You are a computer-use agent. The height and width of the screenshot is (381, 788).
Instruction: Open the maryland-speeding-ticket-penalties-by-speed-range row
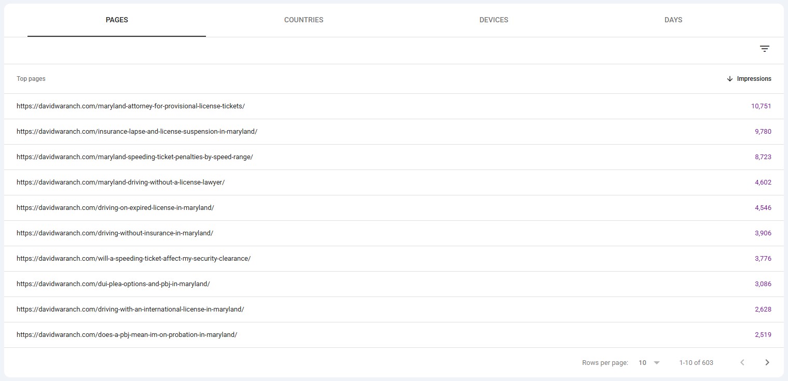click(x=394, y=157)
